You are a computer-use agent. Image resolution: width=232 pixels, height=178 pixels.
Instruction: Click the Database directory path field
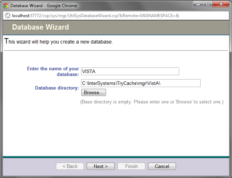click(x=141, y=83)
